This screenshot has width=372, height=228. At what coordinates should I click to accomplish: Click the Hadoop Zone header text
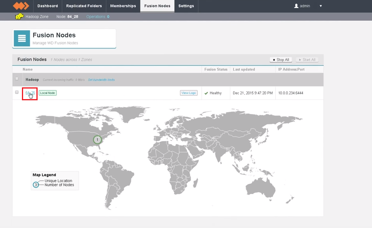37,16
